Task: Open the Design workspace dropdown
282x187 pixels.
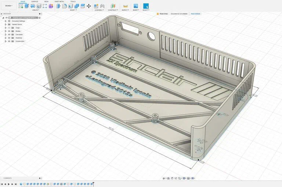Action: (x=9, y=6)
